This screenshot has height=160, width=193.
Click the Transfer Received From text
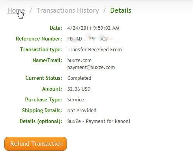95,50
